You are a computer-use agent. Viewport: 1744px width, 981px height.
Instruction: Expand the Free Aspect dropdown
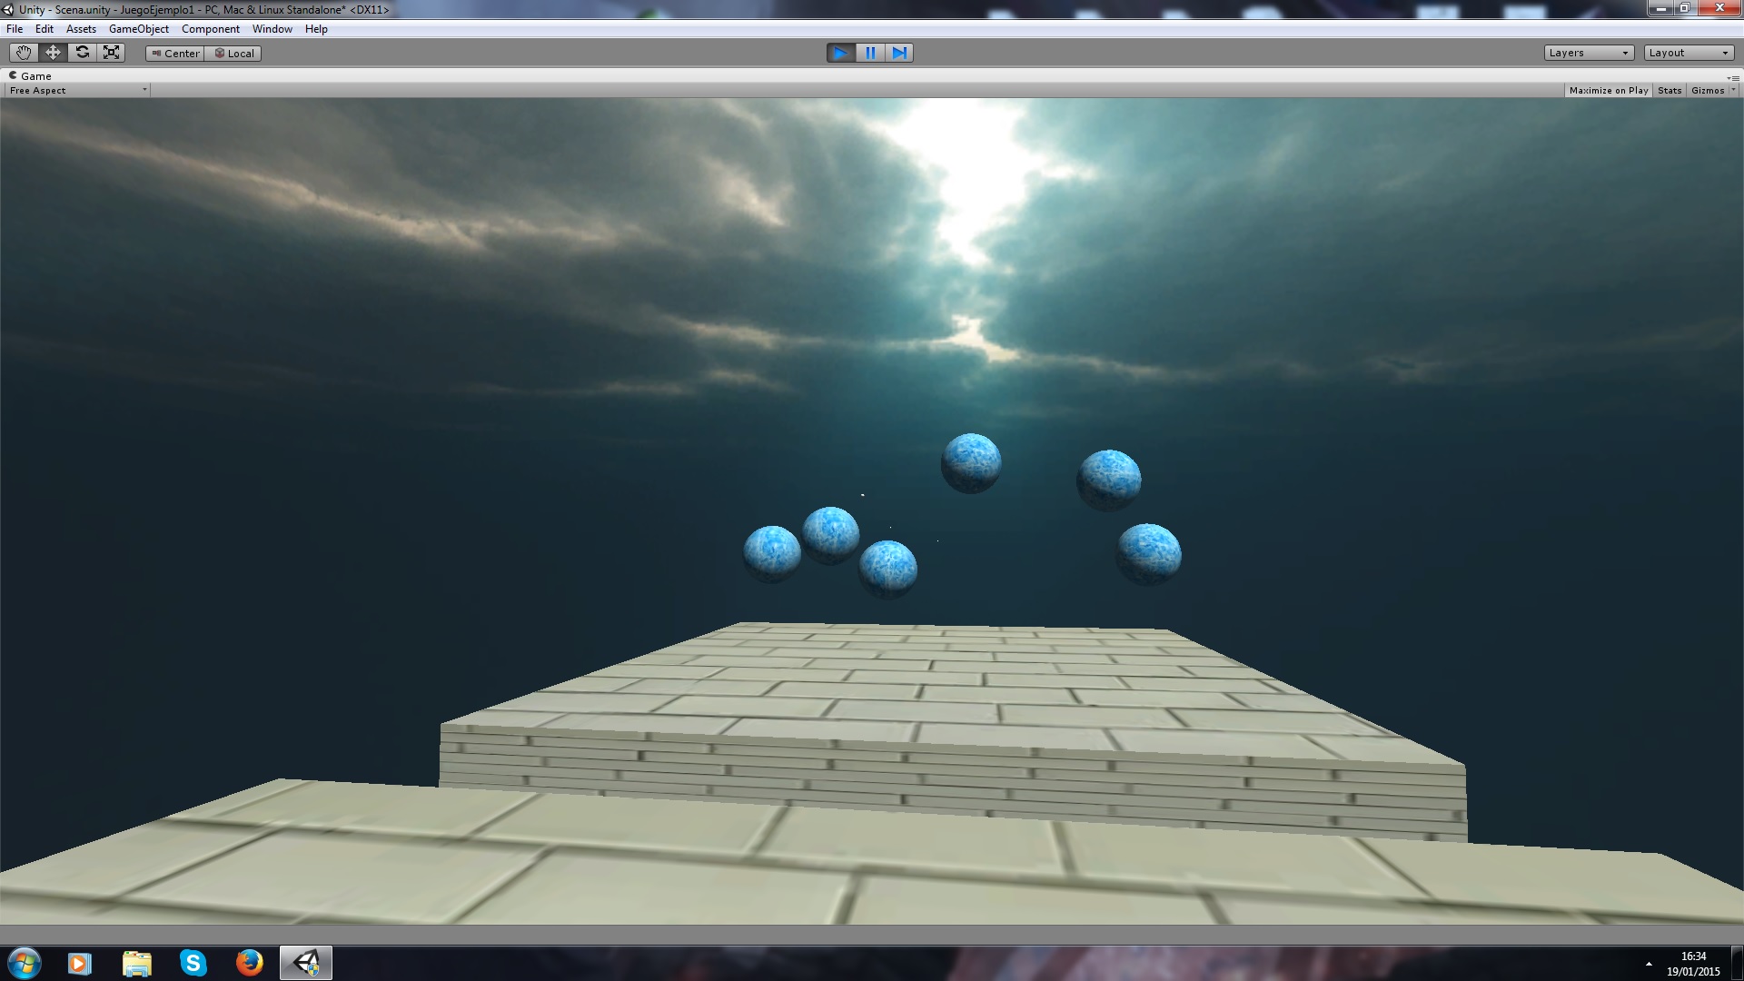coord(77,91)
